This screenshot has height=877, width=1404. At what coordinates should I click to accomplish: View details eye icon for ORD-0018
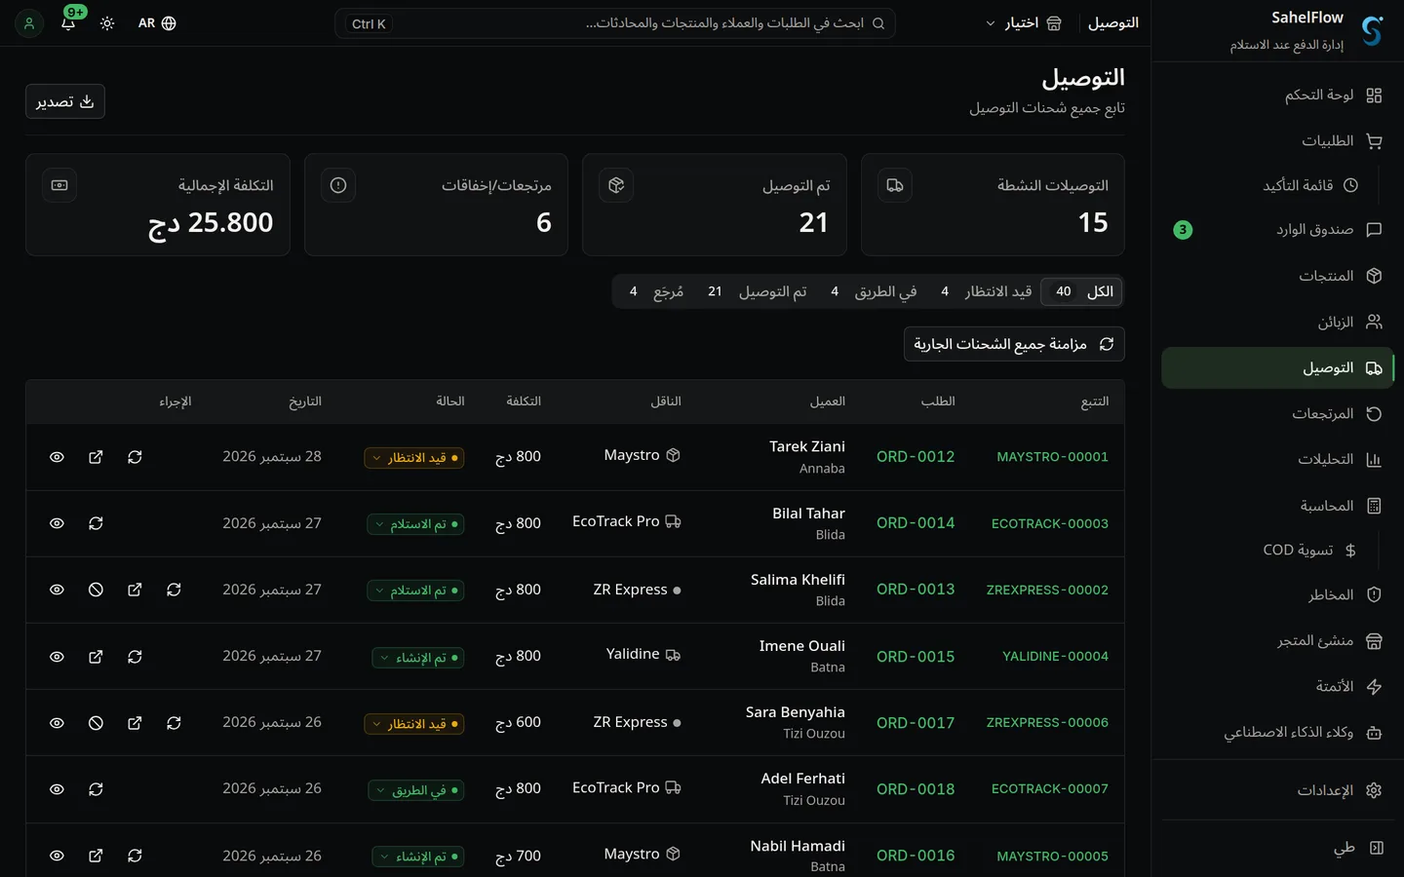click(x=57, y=789)
